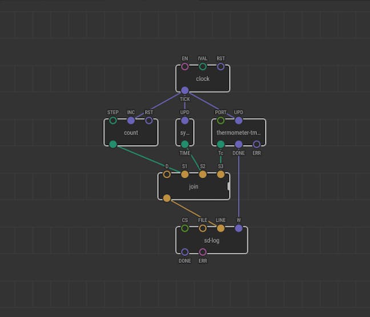Screen dimensions: 370x317
Task: Click the UPD input pin on thermometer node
Action: pos(239,121)
